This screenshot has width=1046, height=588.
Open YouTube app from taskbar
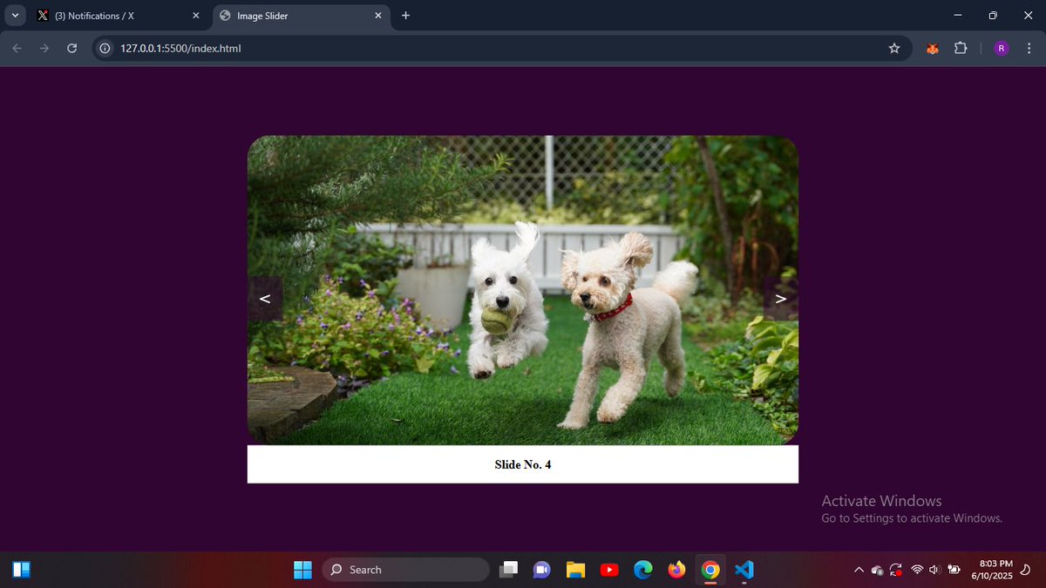point(609,570)
